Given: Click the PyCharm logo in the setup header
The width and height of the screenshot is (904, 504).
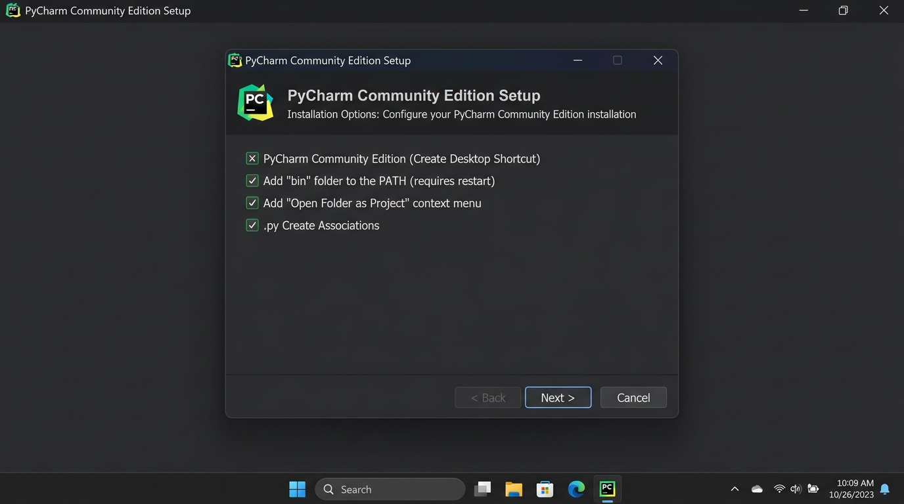Looking at the screenshot, I should click(x=255, y=102).
